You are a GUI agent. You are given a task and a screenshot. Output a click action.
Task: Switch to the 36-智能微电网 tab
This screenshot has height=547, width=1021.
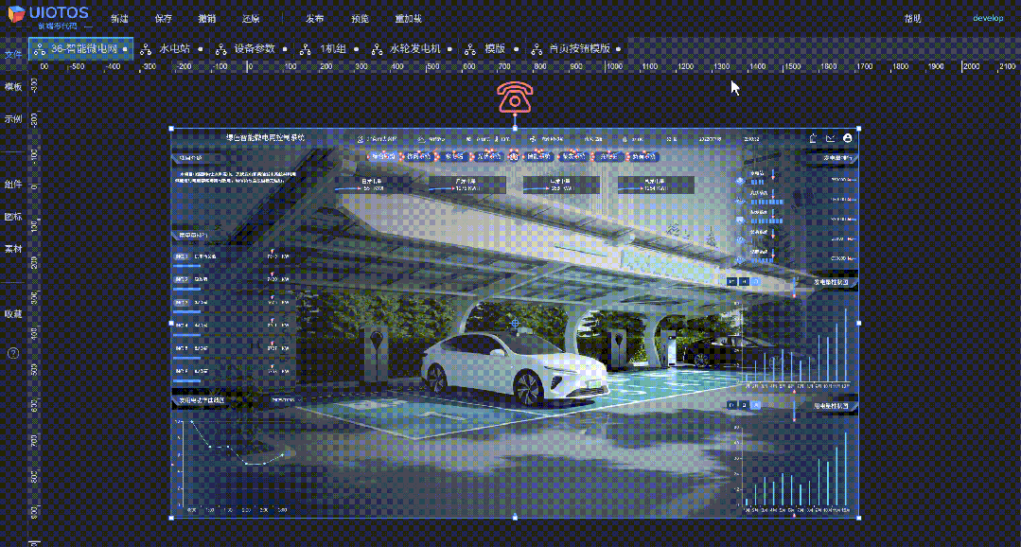[x=80, y=49]
